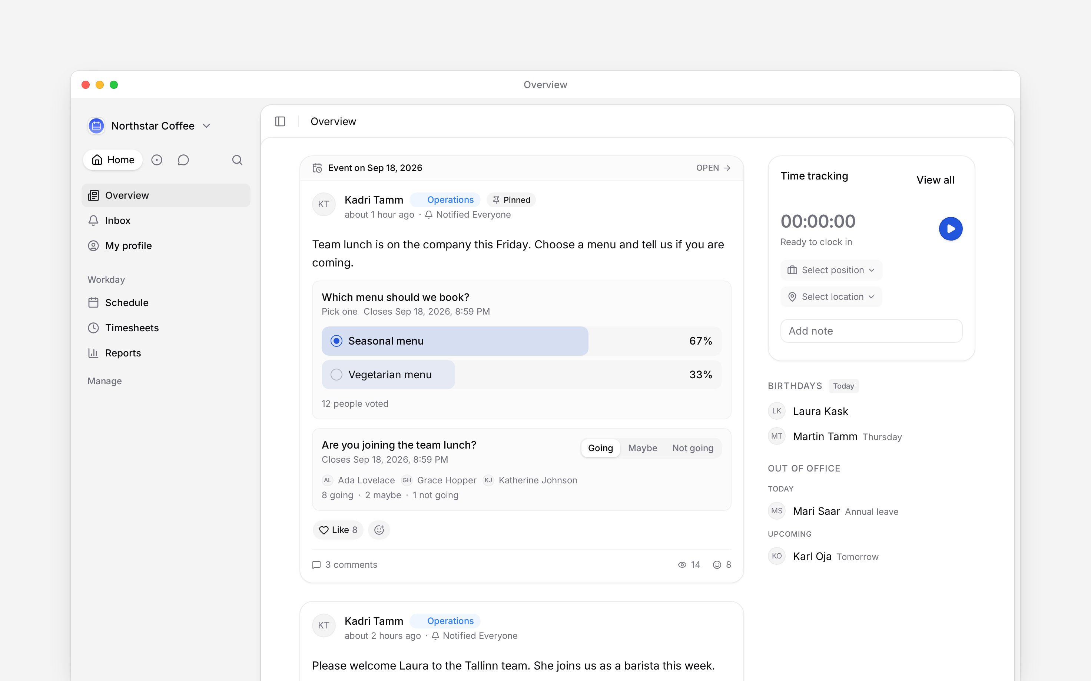
Task: Choose Going for the team lunch
Action: coord(600,448)
